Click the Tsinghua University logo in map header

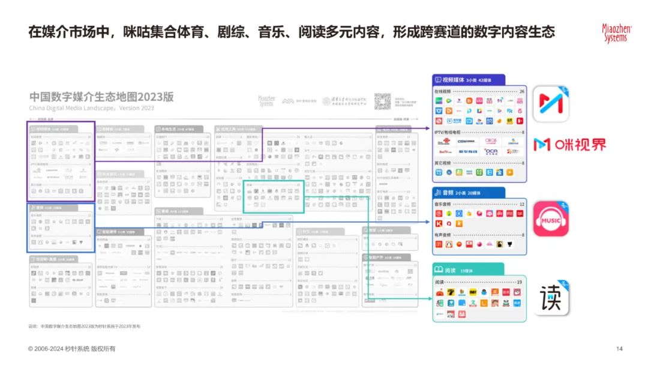(x=344, y=101)
